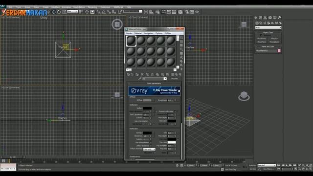Toggle the AutoGrid checkbox in Object Type
Viewport: 313px width, 176px height.
point(261,35)
